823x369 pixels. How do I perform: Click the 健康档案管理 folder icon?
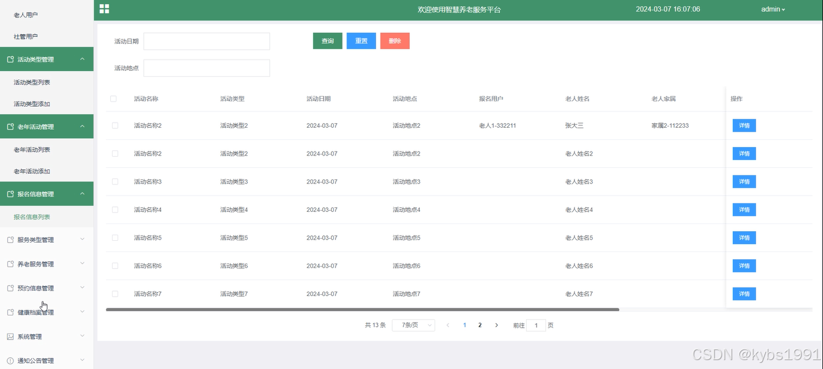coord(10,312)
